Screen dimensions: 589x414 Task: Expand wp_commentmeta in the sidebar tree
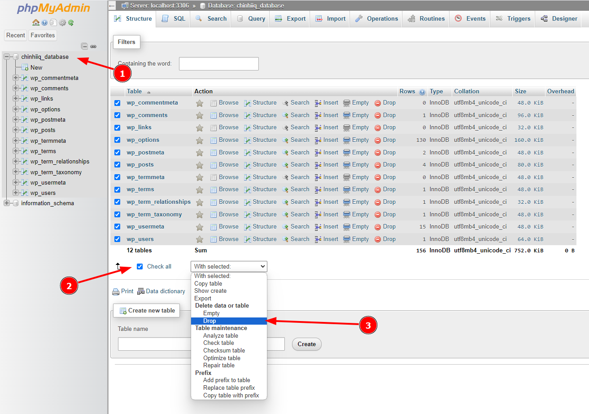click(x=16, y=78)
